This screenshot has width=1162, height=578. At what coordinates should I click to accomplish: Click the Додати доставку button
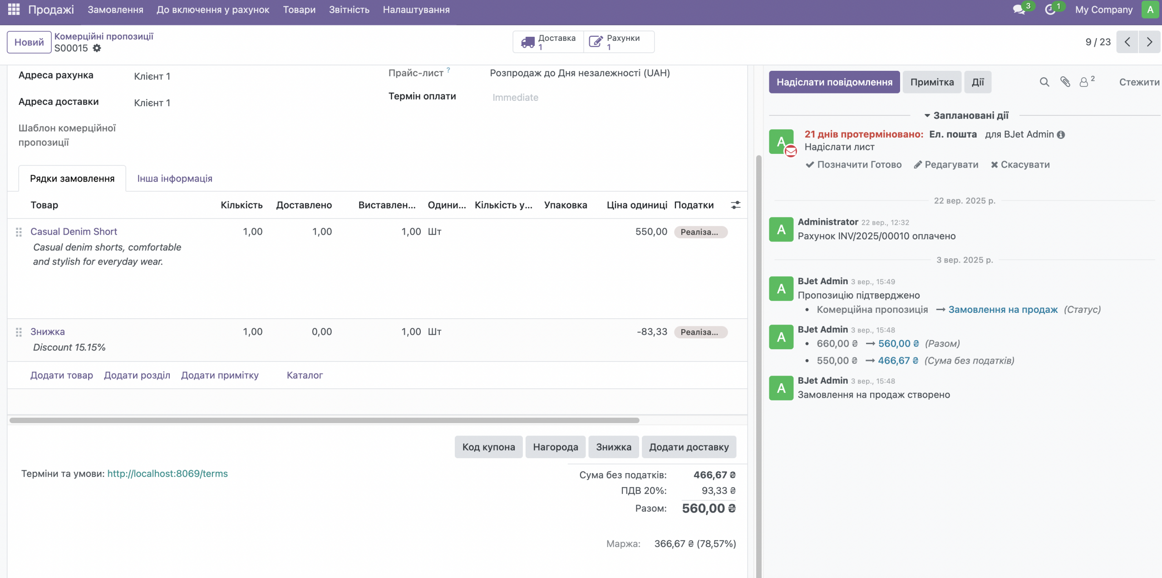(689, 447)
